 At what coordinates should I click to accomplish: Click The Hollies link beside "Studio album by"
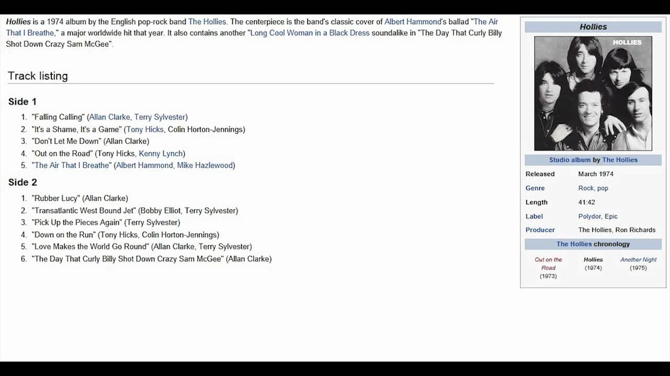coord(620,160)
